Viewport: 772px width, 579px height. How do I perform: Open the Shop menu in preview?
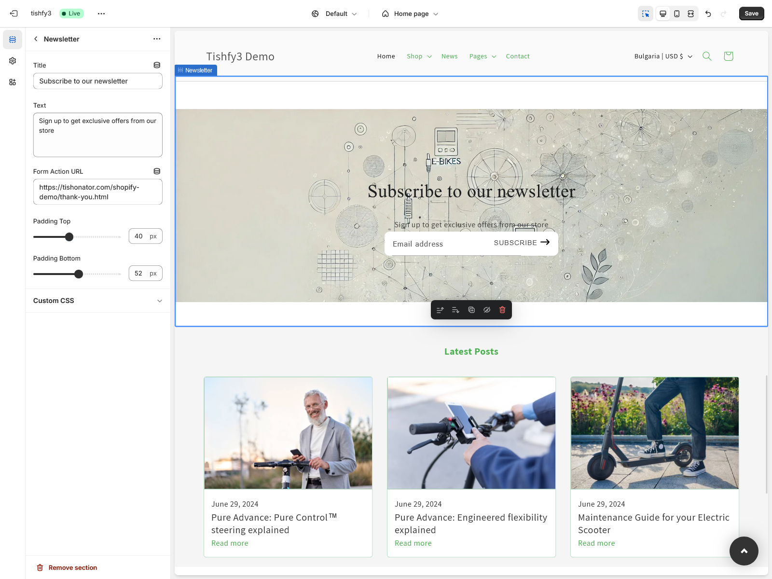[419, 56]
